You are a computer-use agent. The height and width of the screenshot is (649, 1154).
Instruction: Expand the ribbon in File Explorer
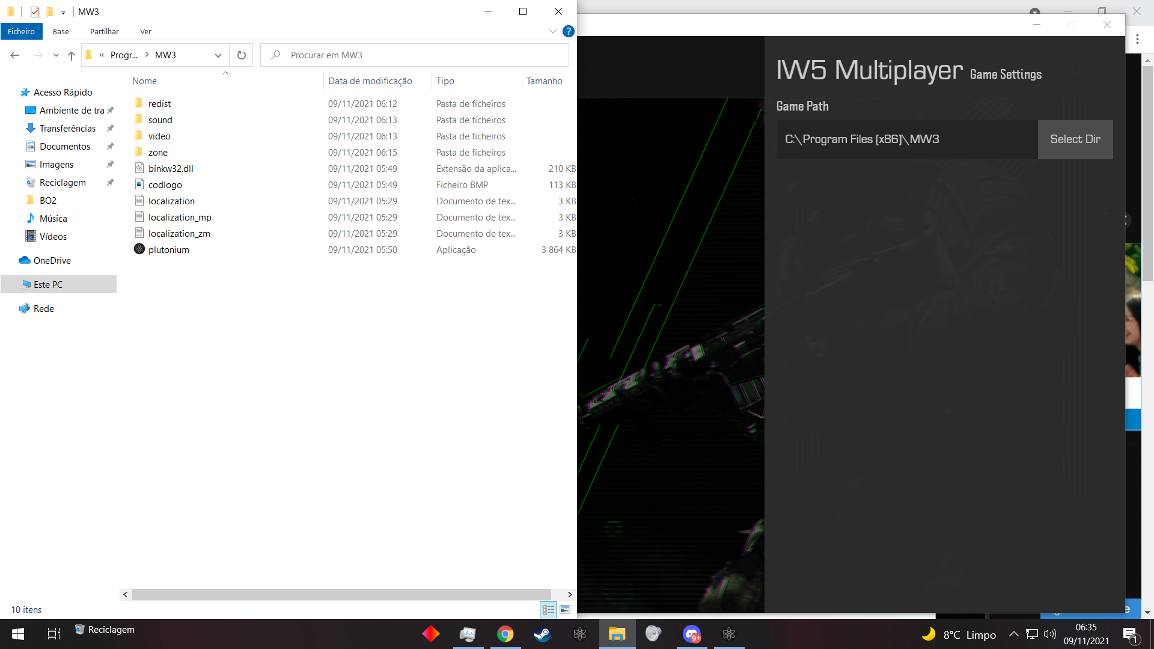[552, 31]
